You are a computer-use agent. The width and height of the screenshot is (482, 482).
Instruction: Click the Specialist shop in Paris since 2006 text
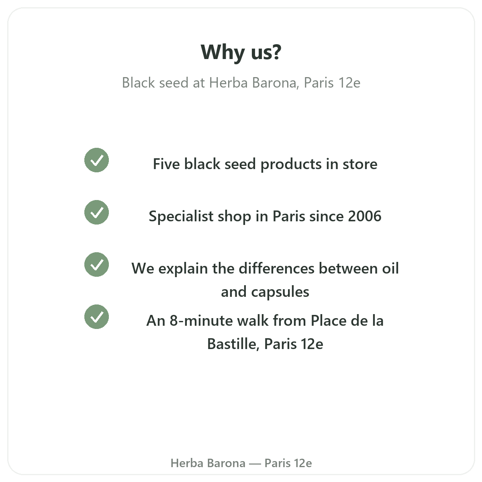[265, 216]
